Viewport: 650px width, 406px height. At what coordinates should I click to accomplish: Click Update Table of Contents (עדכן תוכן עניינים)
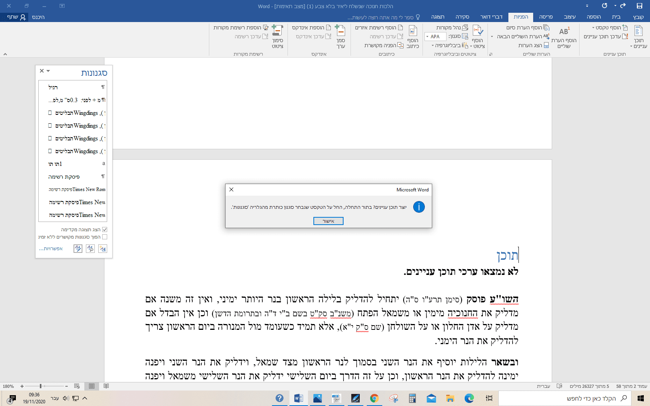[606, 36]
